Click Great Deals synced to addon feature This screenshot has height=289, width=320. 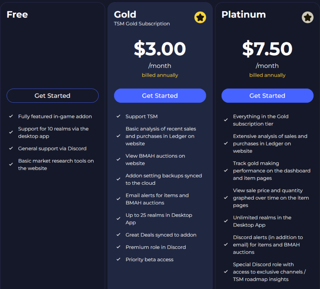pos(161,235)
